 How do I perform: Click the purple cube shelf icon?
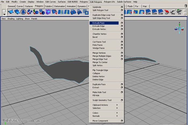(x=48, y=12)
